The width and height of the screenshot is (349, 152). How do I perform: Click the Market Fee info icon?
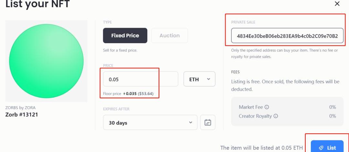pos(267,107)
